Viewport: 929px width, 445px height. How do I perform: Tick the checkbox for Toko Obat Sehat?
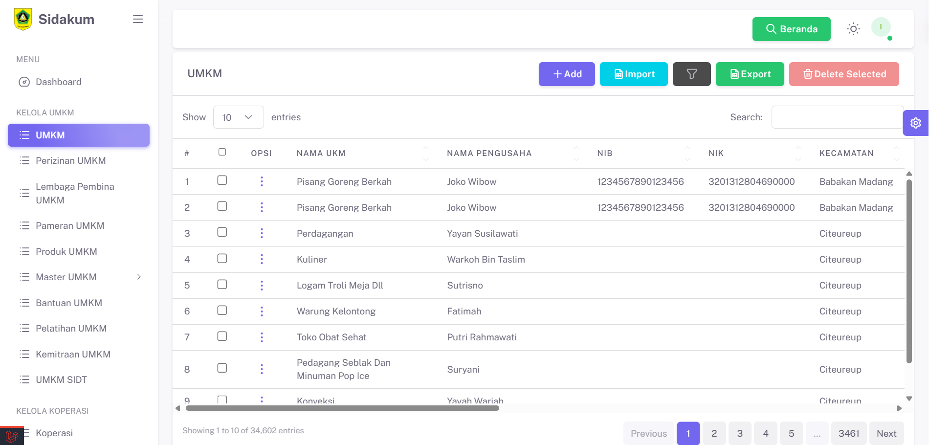(x=222, y=336)
